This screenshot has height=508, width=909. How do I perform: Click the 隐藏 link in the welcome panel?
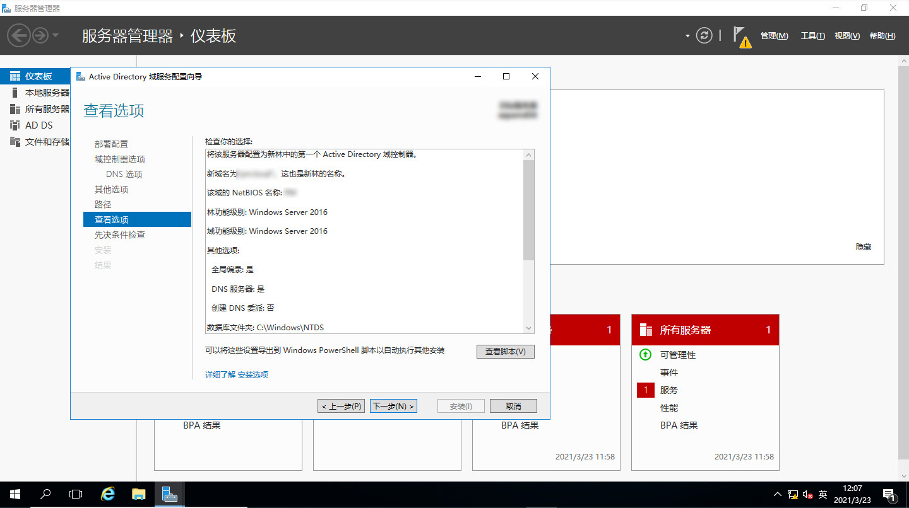pyautogui.click(x=864, y=247)
